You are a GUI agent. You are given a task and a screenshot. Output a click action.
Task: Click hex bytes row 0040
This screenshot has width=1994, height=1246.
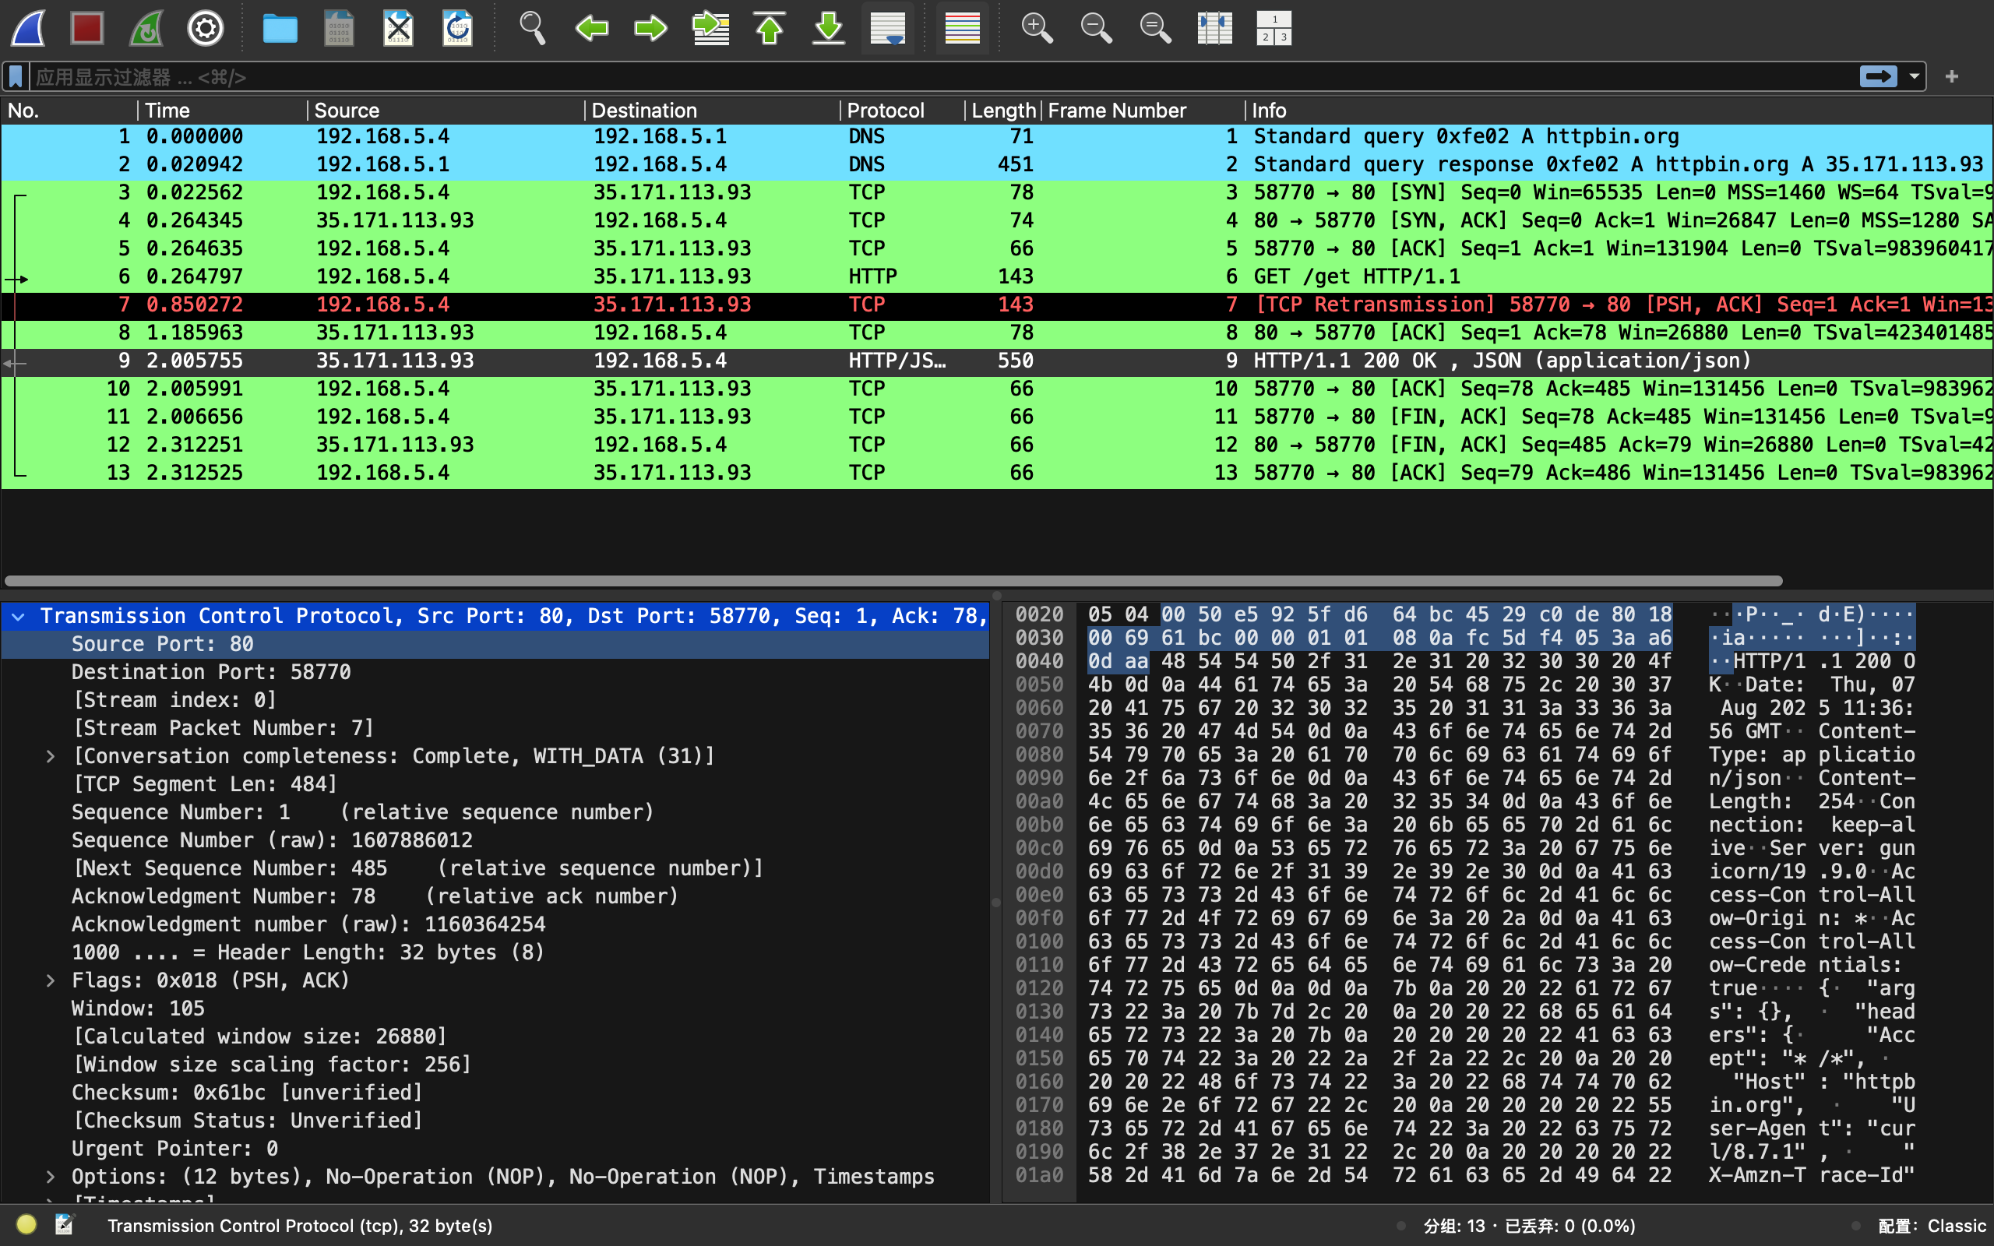click(1379, 662)
